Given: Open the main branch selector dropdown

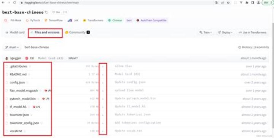Looking at the screenshot, I should click(x=12, y=47).
